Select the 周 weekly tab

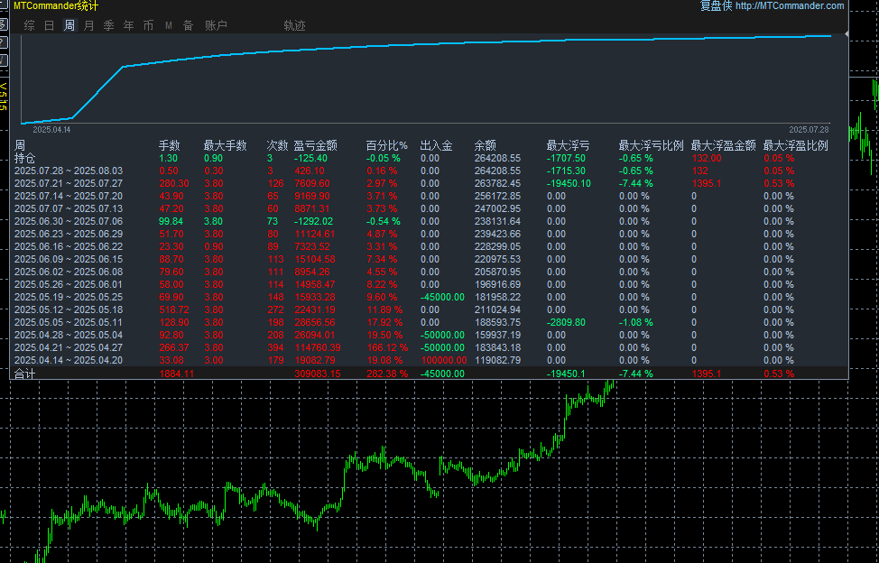pyautogui.click(x=69, y=25)
